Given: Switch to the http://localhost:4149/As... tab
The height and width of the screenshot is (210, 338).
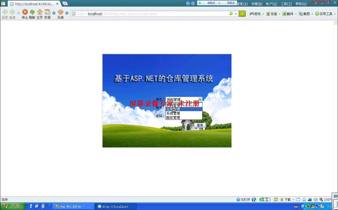Looking at the screenshot, I should click(34, 4).
